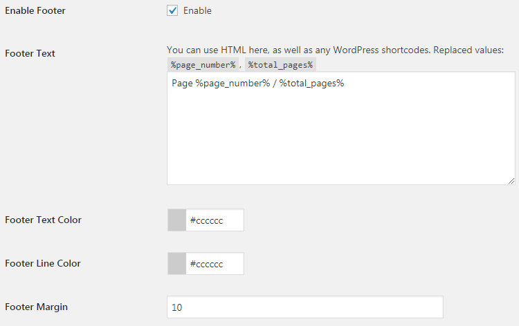Click the Footer Line Color hex field

point(215,264)
